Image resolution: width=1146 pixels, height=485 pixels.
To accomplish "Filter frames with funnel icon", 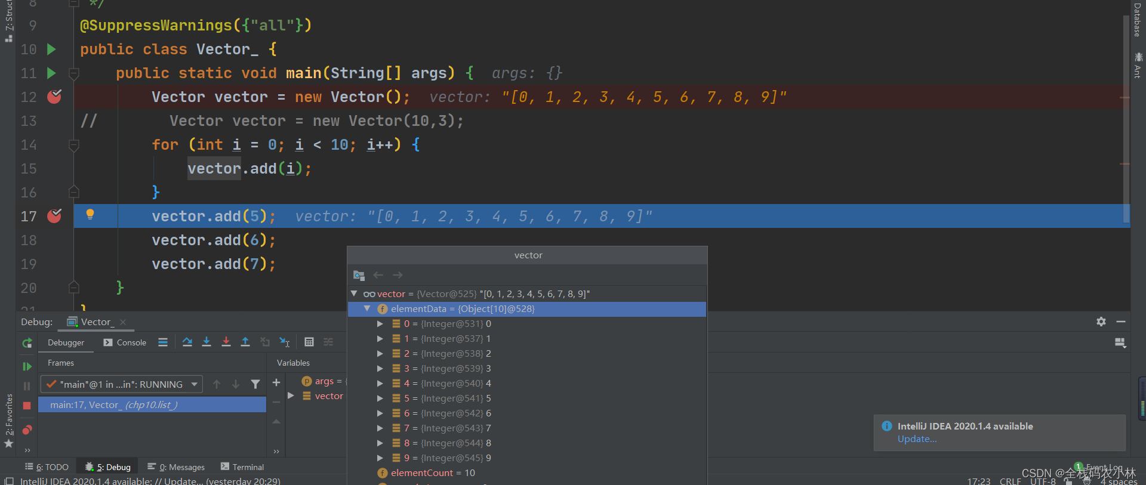I will 255,384.
